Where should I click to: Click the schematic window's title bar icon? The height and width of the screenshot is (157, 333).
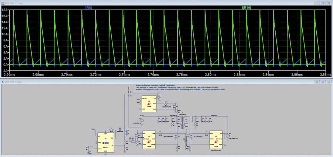3,81
